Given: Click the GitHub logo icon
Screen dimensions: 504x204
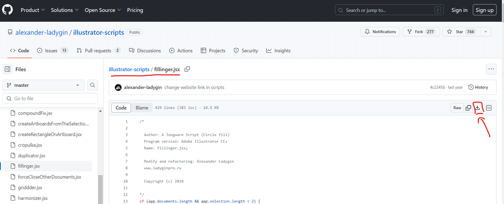Looking at the screenshot, I should (x=8, y=10).
